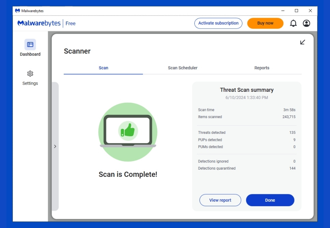
Task: Click the Malwarebytes logo in the header
Action: pyautogui.click(x=39, y=23)
